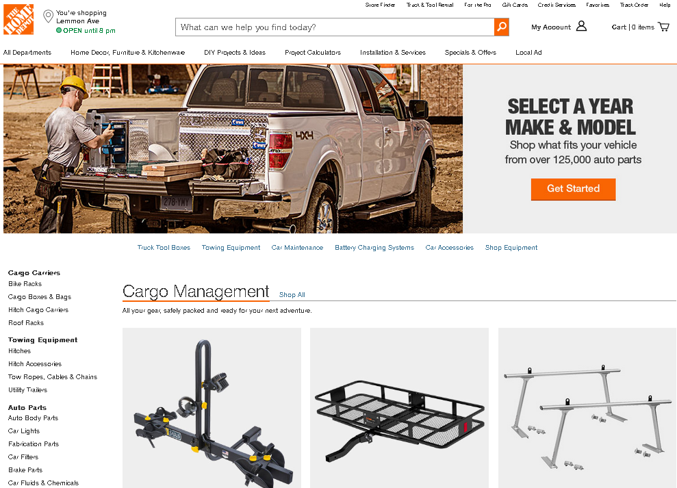Click the orange search magnifier button

[x=501, y=27]
